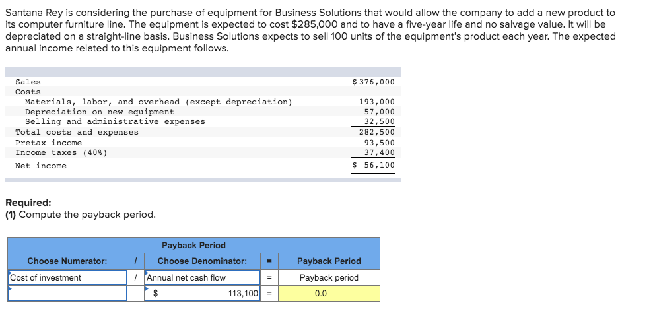
Task: Click 'Selling and administrative expenses' label
Action: point(115,121)
